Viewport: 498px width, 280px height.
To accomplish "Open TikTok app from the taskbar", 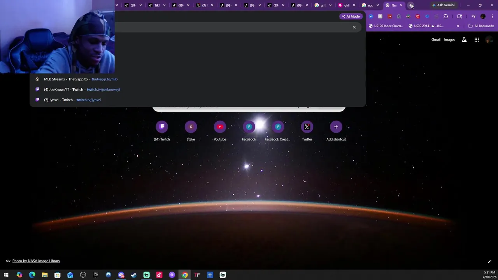I will pos(159,275).
